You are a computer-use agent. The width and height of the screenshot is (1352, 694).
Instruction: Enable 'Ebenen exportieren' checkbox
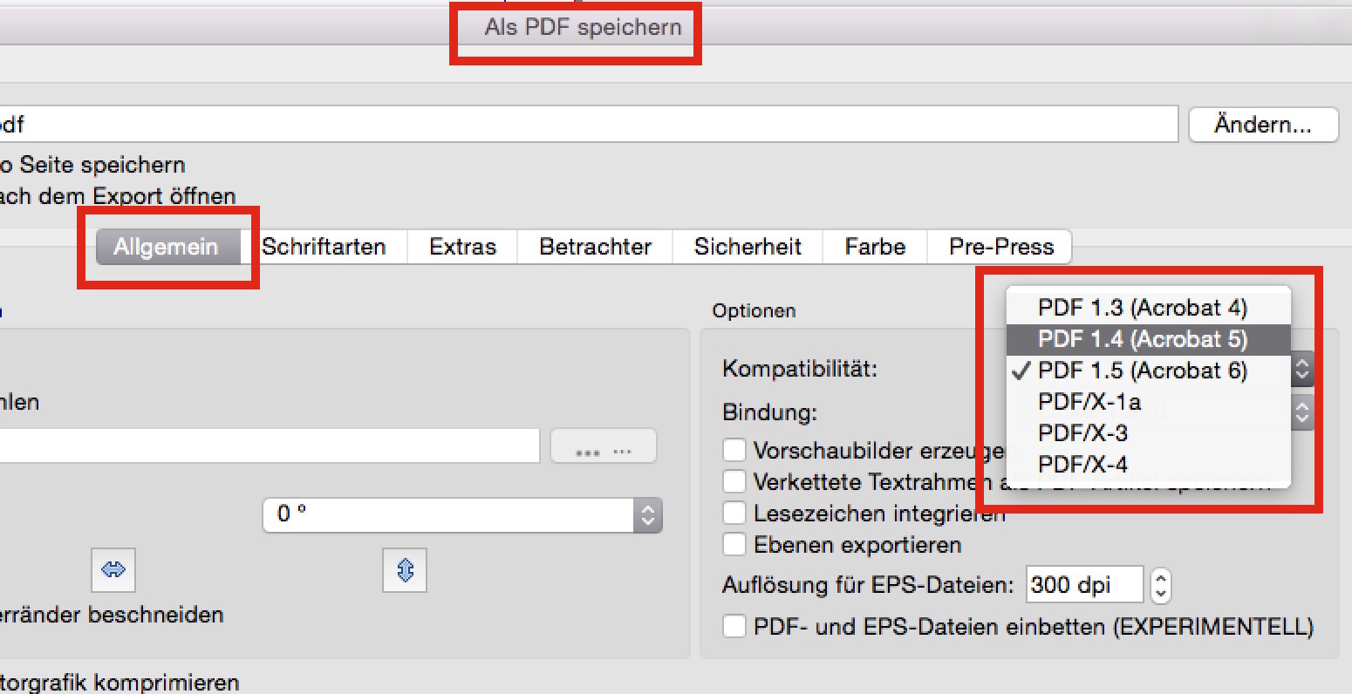point(734,545)
